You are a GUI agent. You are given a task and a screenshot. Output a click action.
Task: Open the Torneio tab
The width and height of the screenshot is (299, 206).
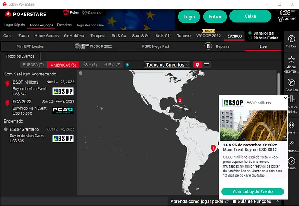click(184, 35)
